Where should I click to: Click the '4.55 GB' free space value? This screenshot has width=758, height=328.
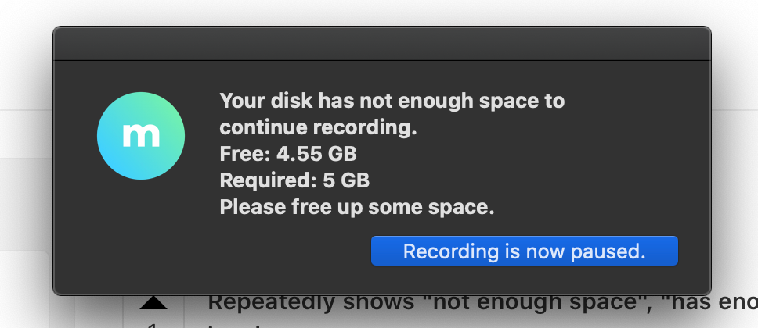click(x=316, y=154)
